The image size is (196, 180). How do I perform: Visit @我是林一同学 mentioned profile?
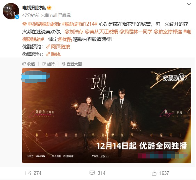pos(136,32)
